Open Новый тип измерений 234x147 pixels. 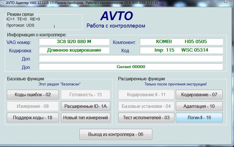[x=86, y=117]
